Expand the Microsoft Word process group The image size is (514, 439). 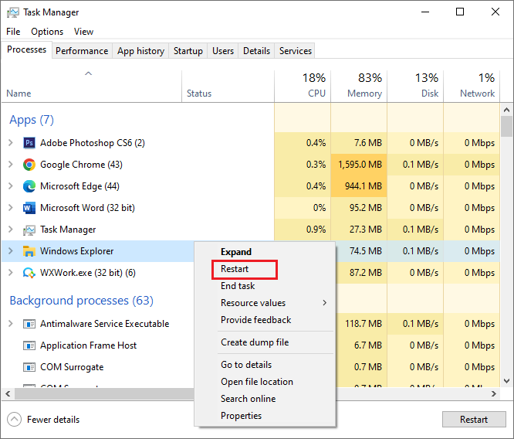[x=11, y=207]
